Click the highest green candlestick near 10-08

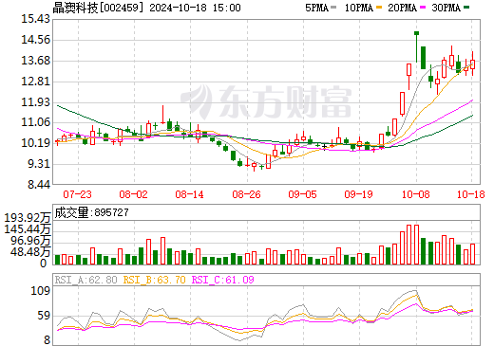pyautogui.click(x=416, y=33)
